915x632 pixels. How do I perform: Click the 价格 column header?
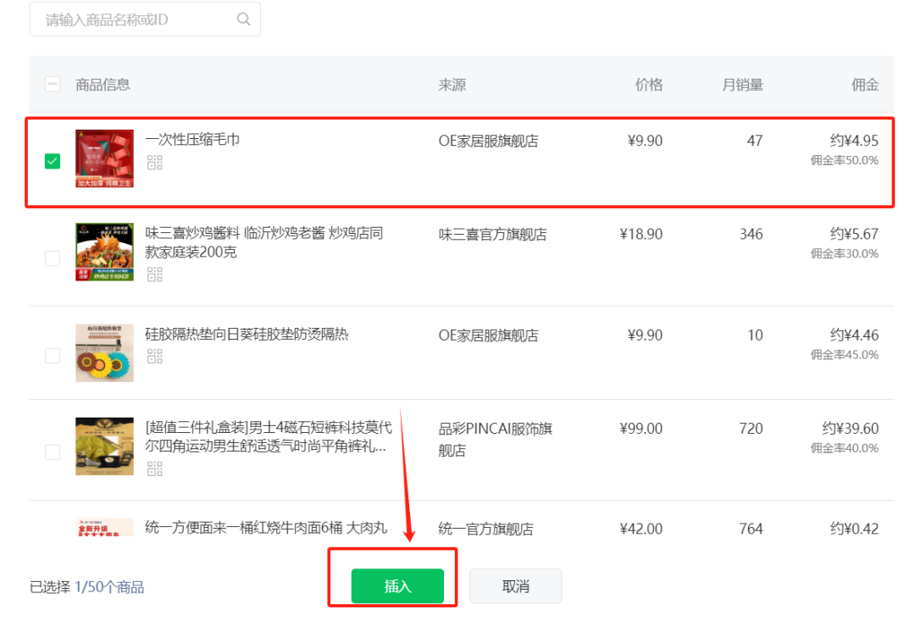[648, 84]
